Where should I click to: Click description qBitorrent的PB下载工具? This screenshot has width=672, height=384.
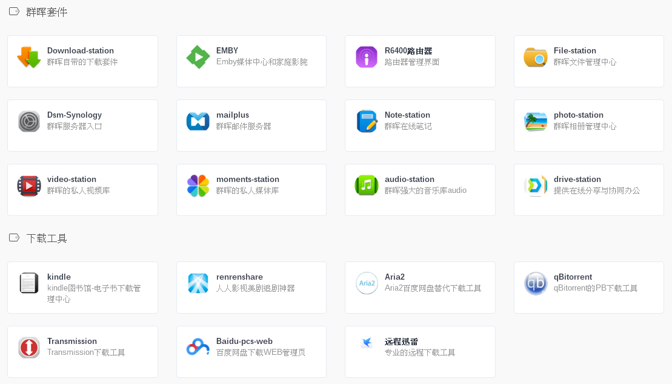click(596, 288)
